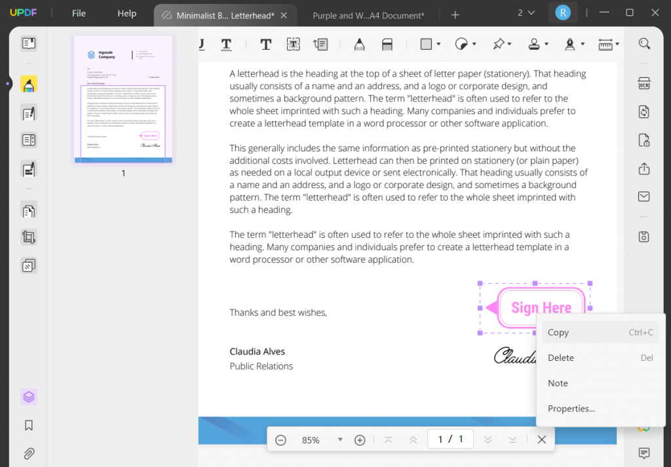Select the Pencil annotation tool
This screenshot has height=467, width=671.
coord(359,44)
